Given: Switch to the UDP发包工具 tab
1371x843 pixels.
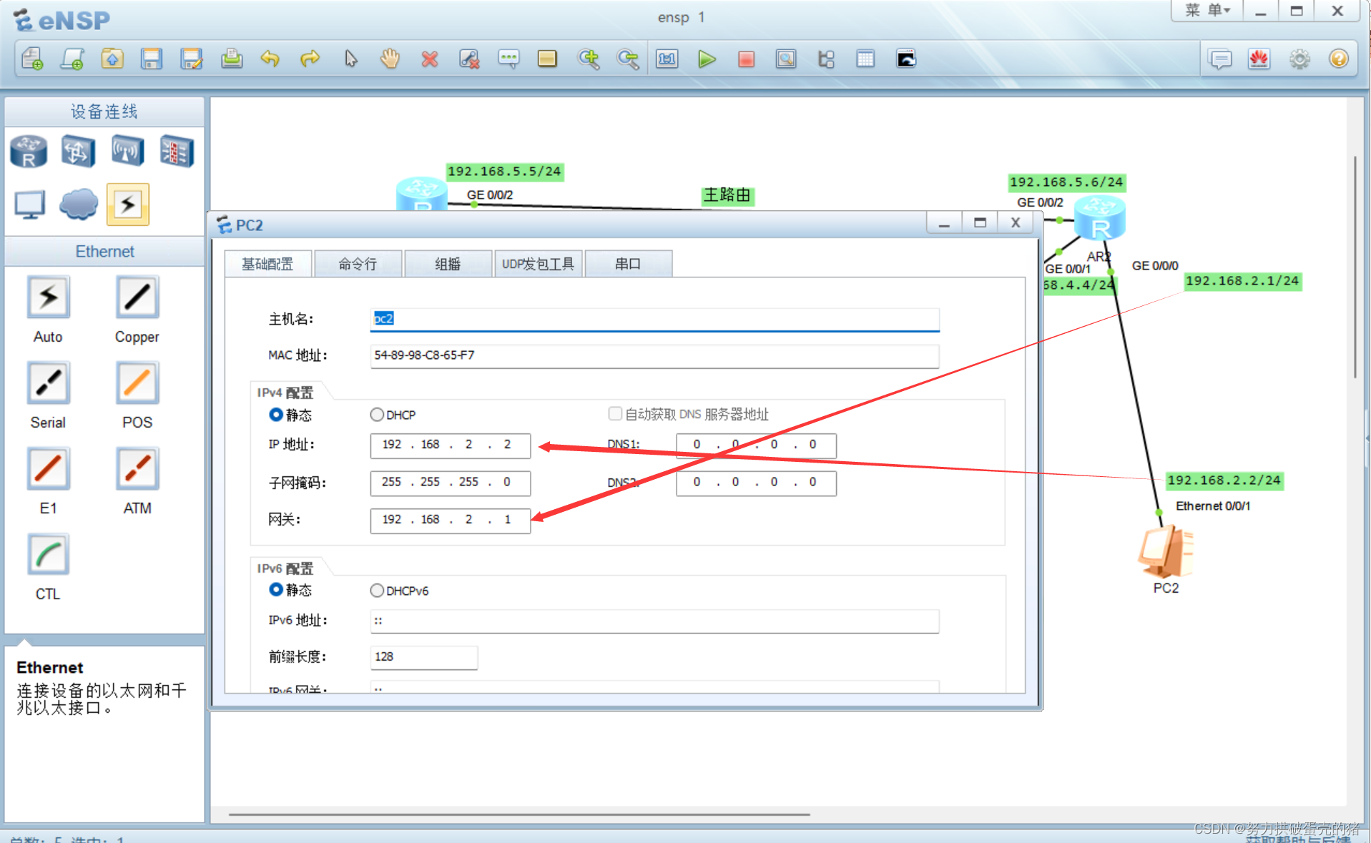Looking at the screenshot, I should (538, 264).
